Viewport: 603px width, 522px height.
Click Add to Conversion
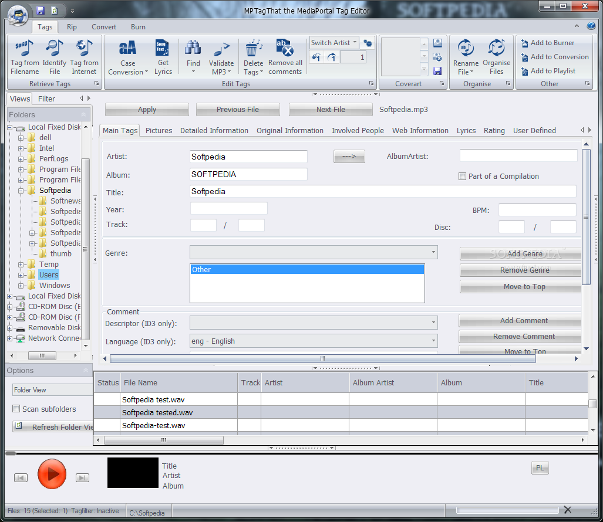pyautogui.click(x=555, y=57)
